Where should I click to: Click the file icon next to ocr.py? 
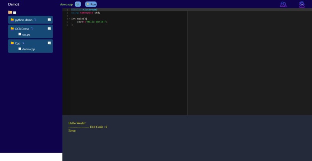(x=20, y=34)
